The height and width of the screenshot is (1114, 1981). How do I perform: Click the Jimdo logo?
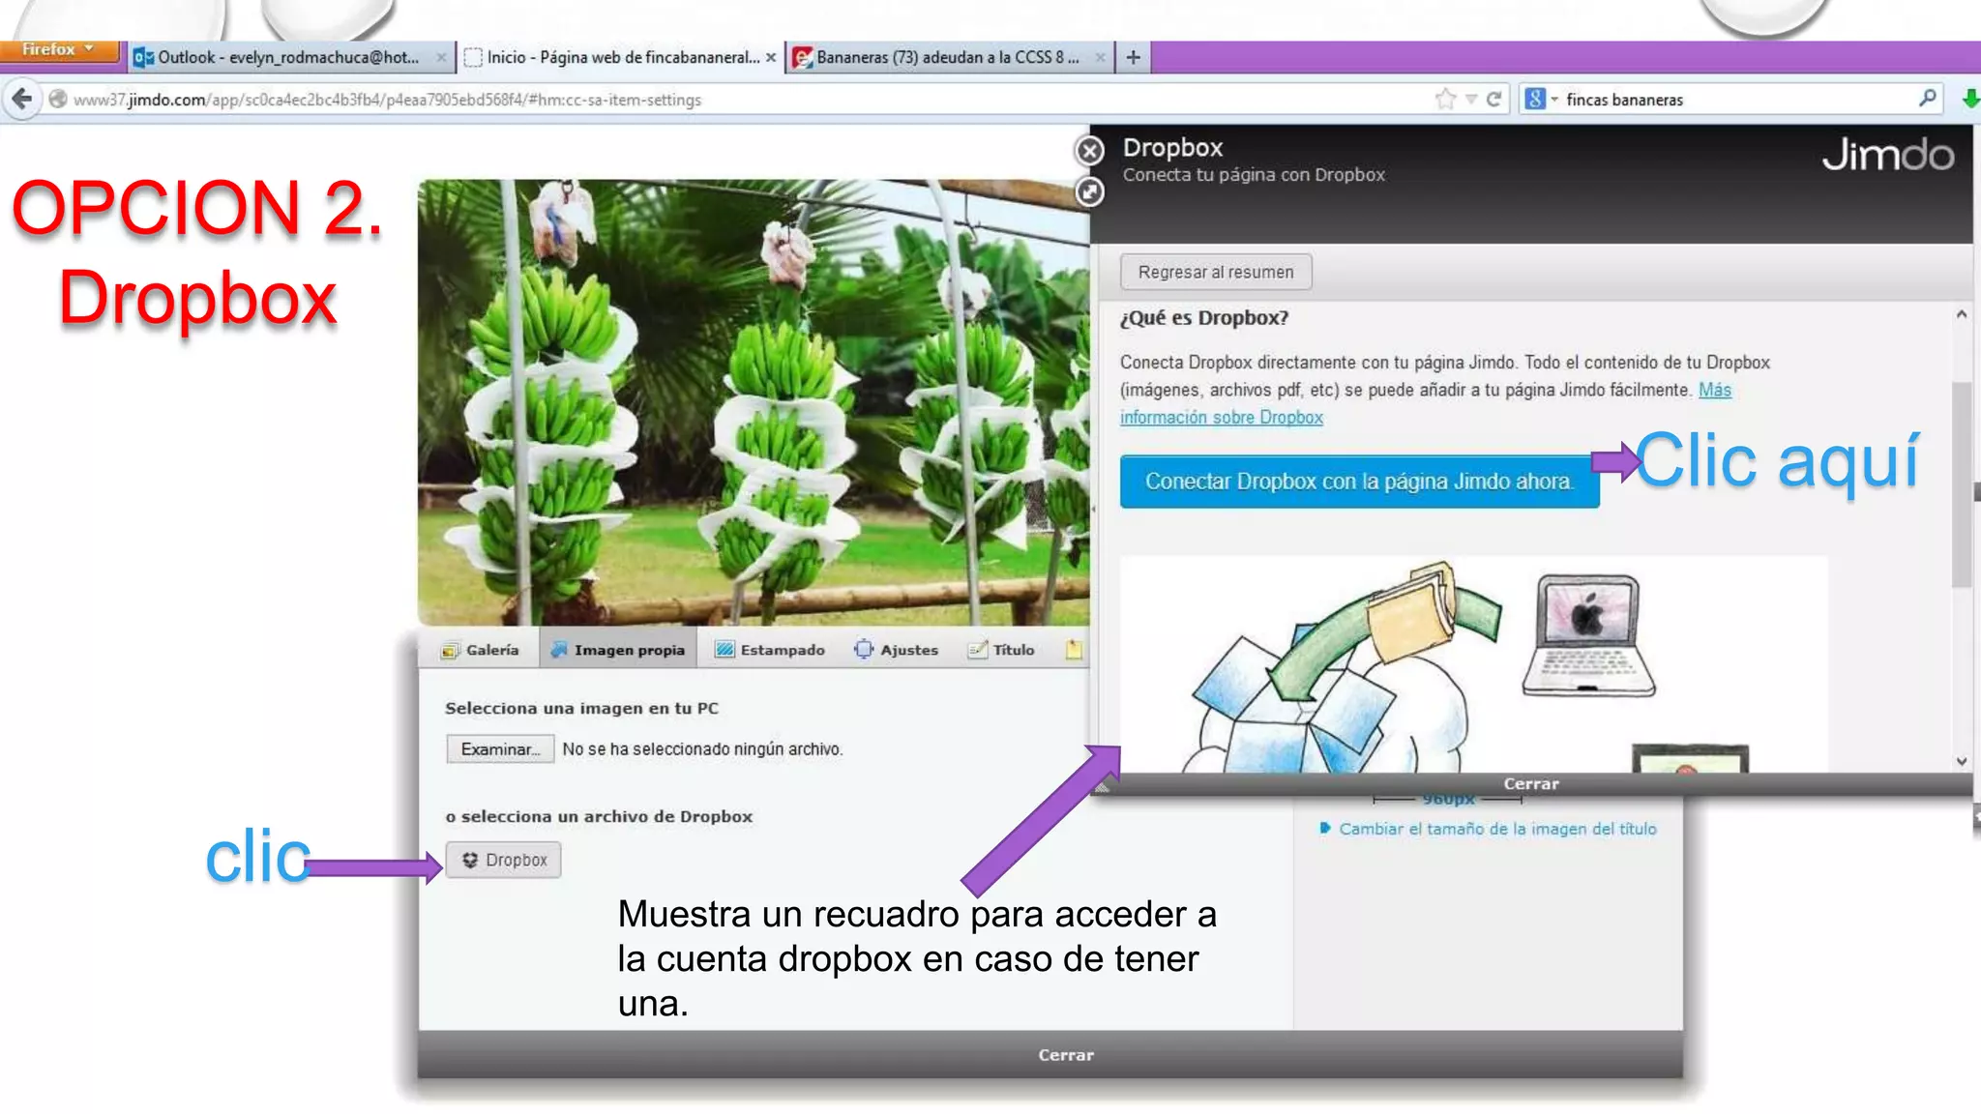click(x=1887, y=155)
